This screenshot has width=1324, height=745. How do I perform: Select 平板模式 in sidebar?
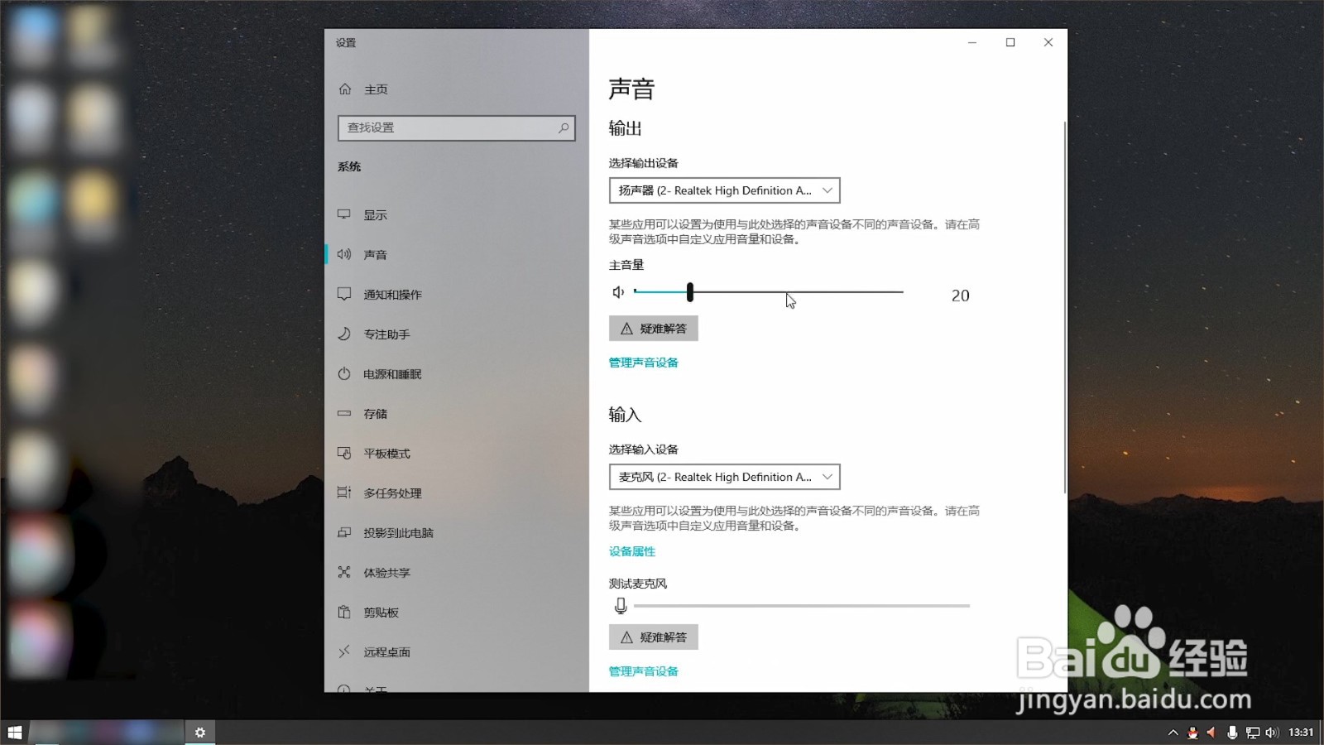pos(387,454)
